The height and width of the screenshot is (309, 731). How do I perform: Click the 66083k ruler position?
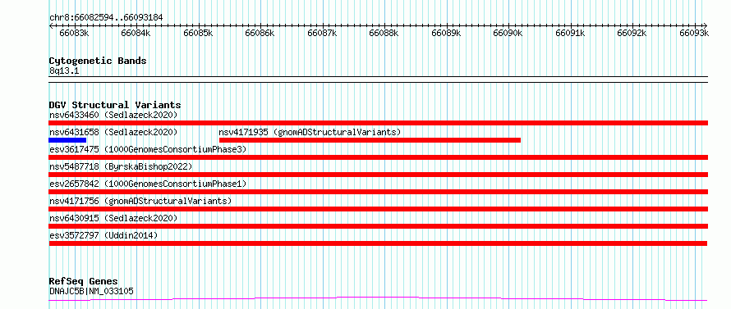75,33
